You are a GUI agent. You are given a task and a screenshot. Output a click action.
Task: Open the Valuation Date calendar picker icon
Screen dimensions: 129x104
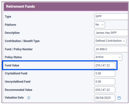(x=119, y=98)
